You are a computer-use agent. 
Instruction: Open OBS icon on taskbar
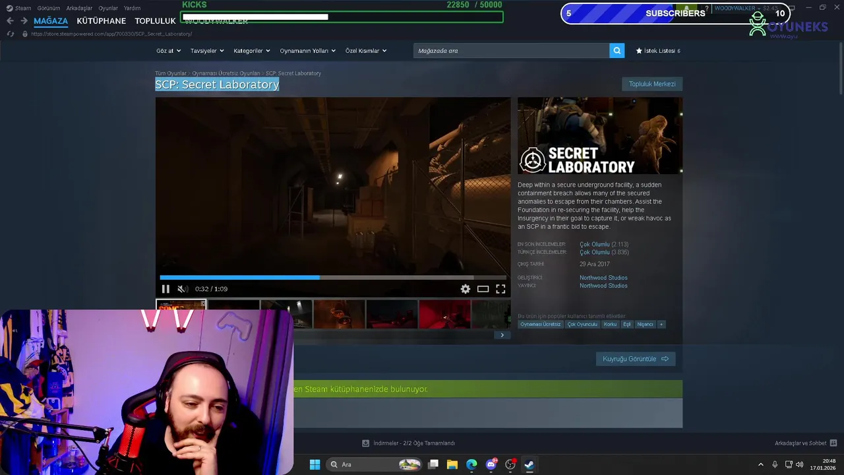coord(510,464)
